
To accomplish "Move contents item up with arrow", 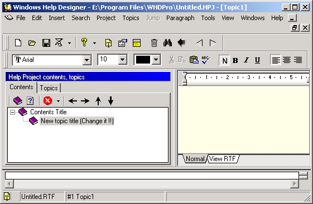I will (x=98, y=101).
